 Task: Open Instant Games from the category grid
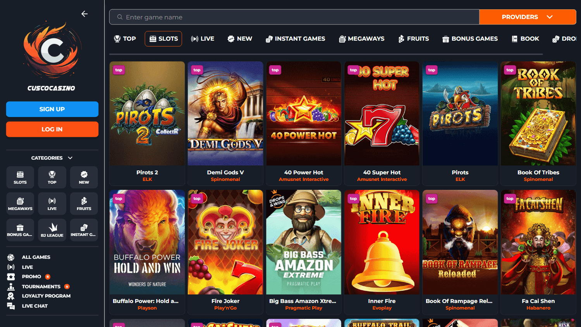point(84,230)
